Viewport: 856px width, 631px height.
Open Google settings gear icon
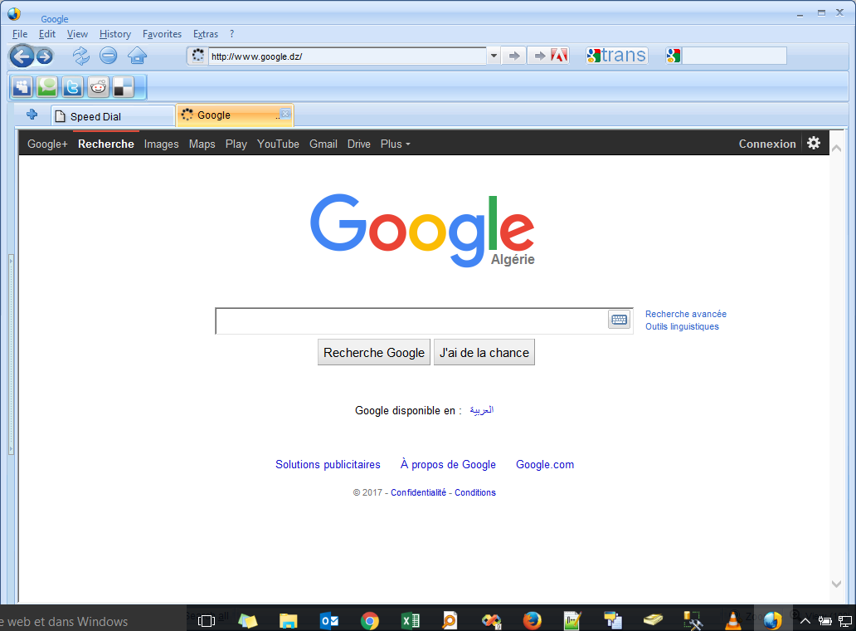(x=814, y=143)
